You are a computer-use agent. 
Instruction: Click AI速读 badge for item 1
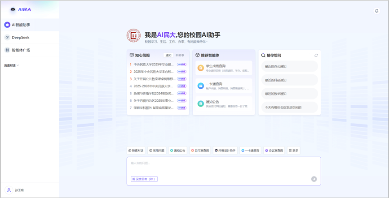[x=181, y=65]
